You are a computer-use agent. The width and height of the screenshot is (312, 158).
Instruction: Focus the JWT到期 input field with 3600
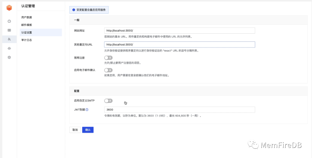179,110
